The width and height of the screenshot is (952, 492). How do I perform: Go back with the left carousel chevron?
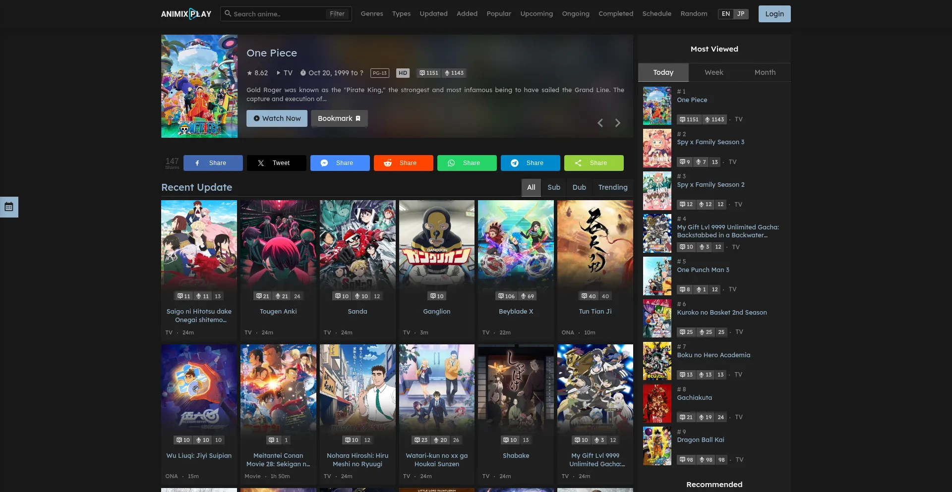pos(600,122)
